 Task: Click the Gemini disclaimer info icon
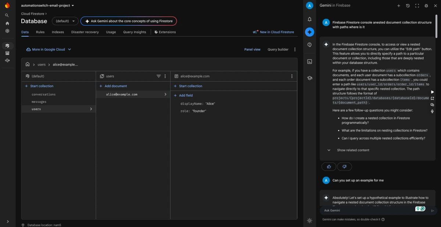pyautogui.click(x=383, y=220)
